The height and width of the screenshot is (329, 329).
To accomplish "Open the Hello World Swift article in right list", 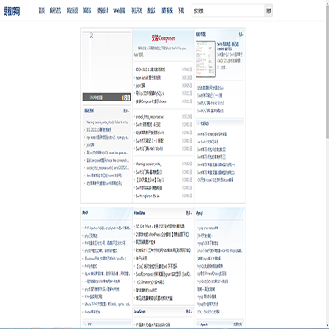I will pos(211,103).
